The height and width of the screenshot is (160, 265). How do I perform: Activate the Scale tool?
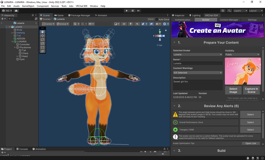(42, 43)
